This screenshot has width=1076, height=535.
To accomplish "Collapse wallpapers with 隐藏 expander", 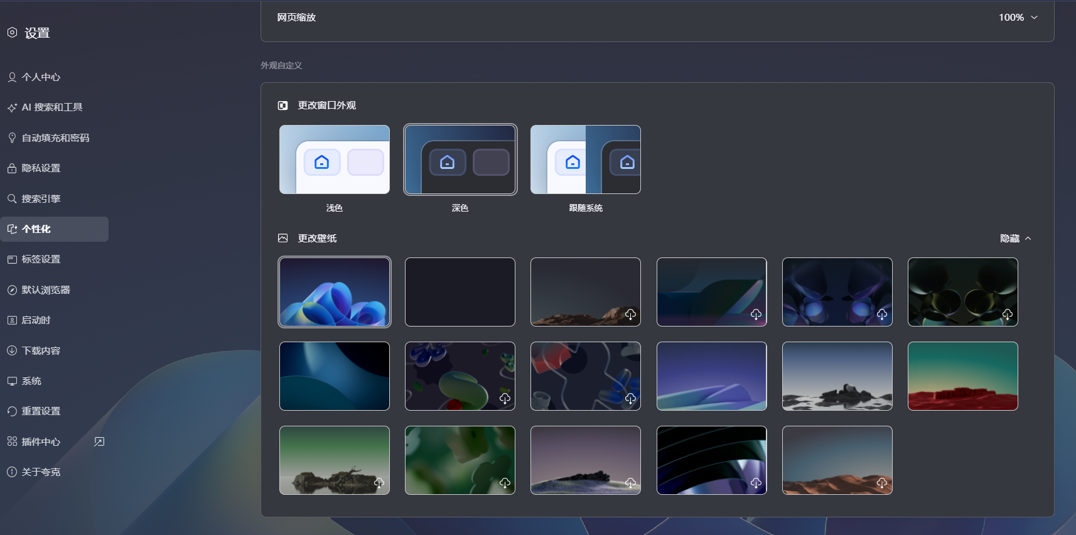I will (1015, 239).
